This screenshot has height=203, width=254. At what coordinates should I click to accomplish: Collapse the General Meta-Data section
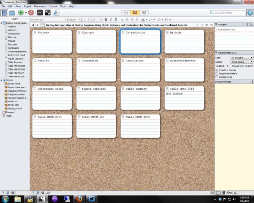(x=216, y=53)
